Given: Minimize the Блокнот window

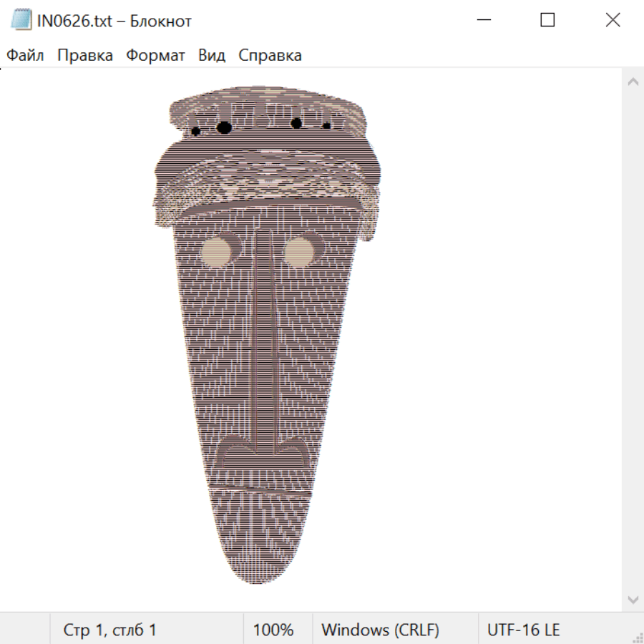Looking at the screenshot, I should pos(483,20).
